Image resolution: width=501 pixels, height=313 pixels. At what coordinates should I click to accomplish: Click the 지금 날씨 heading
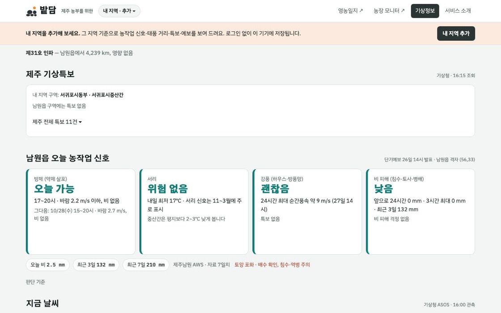coord(42,303)
